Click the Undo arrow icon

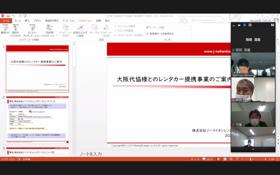13,16
